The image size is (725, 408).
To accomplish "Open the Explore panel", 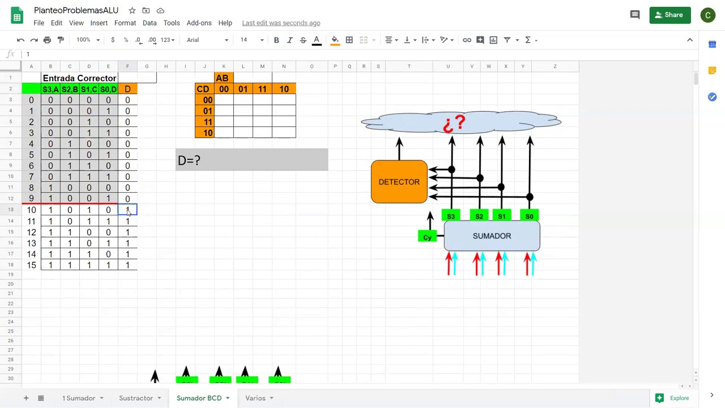I will (673, 398).
